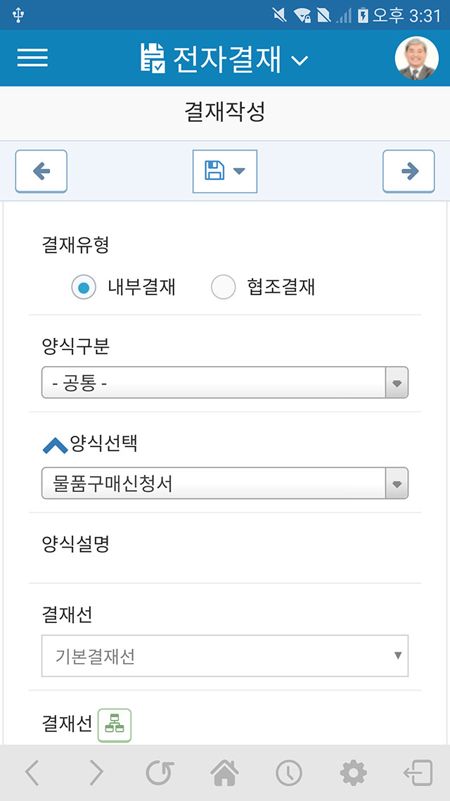Image resolution: width=450 pixels, height=801 pixels.
Task: Open the organization chart icon beside 결재선
Action: (x=114, y=725)
